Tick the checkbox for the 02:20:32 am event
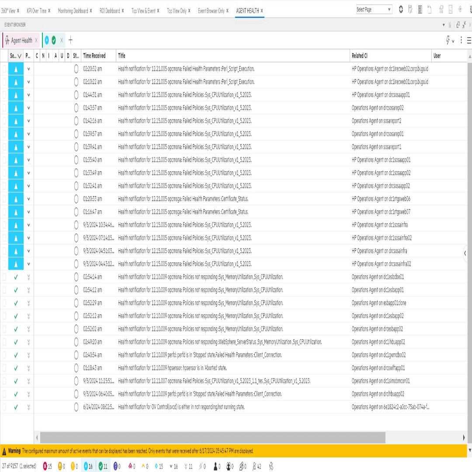The height and width of the screenshot is (472, 472). 4,69
